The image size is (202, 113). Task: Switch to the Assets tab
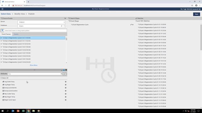pyautogui.click(x=16, y=34)
